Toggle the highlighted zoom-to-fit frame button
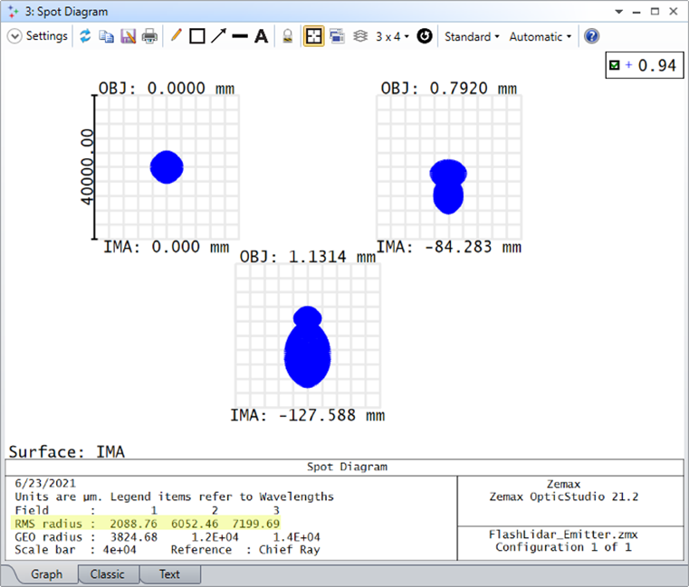689x587 pixels. click(x=313, y=37)
